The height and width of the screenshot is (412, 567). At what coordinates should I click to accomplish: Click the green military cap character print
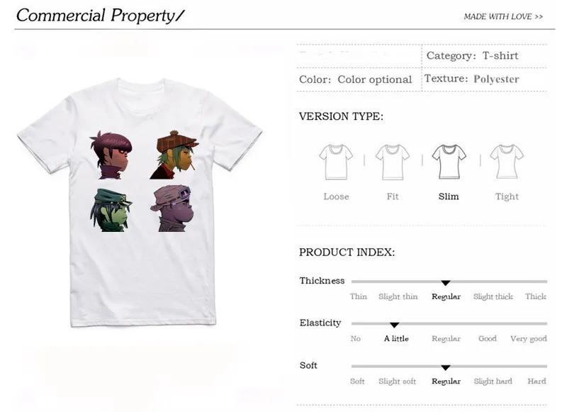pos(111,210)
